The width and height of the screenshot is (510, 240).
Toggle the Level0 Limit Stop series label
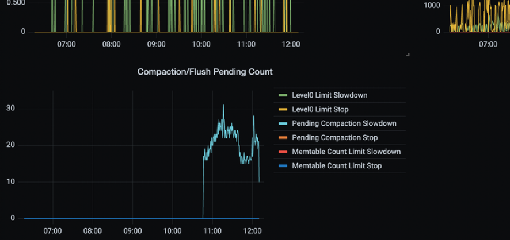pos(320,110)
